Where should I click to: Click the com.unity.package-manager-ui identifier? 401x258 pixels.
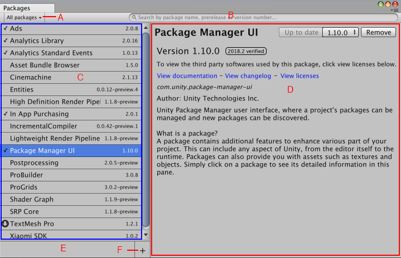[204, 87]
